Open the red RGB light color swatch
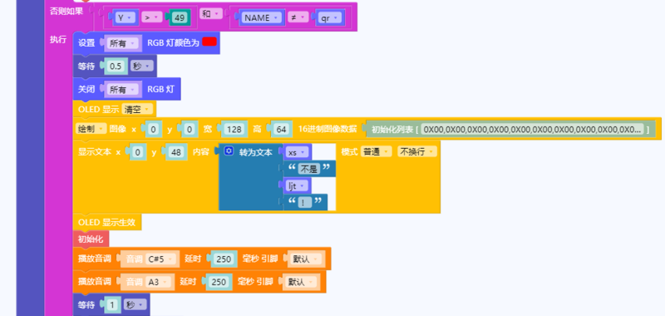 coord(209,42)
